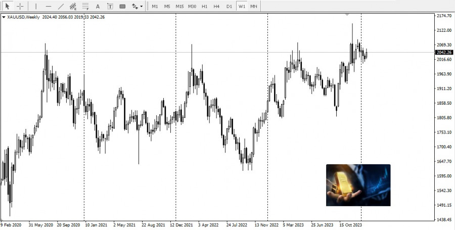Switch to the MN monthly timeframe
The width and height of the screenshot is (455, 230).
pyautogui.click(x=254, y=6)
